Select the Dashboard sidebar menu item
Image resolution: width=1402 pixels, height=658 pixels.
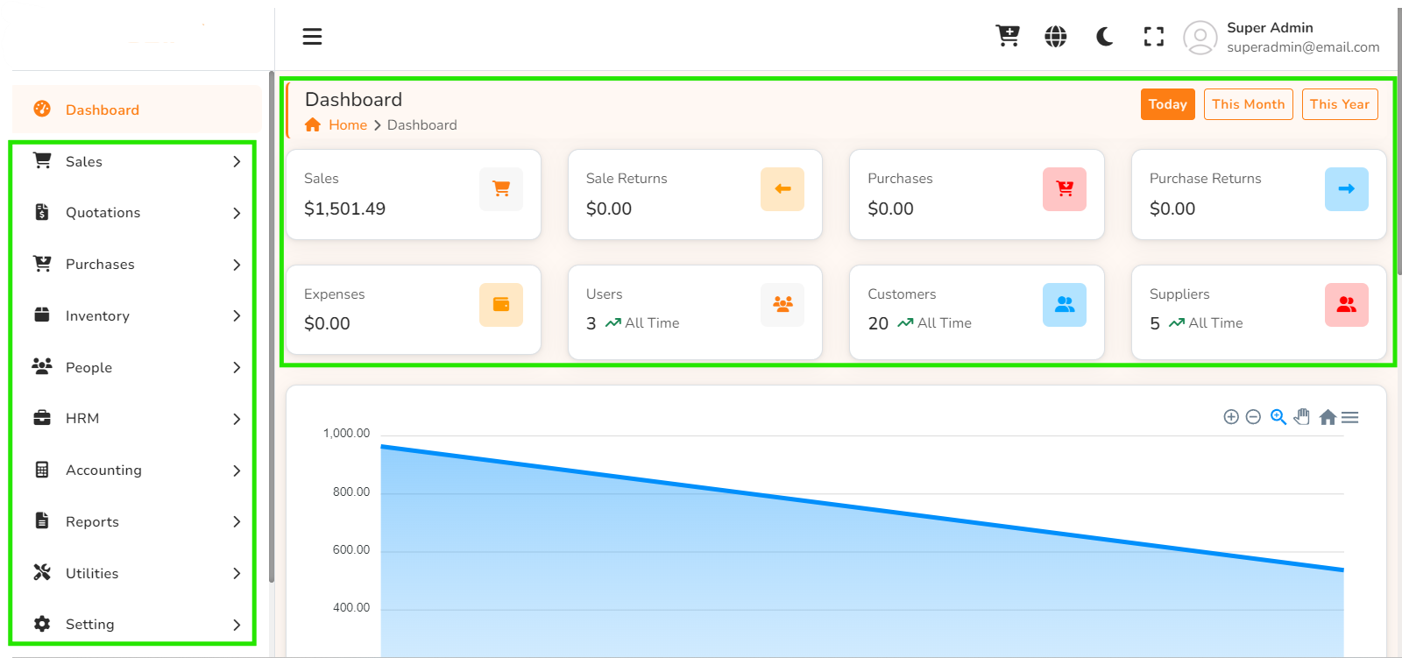tap(137, 110)
